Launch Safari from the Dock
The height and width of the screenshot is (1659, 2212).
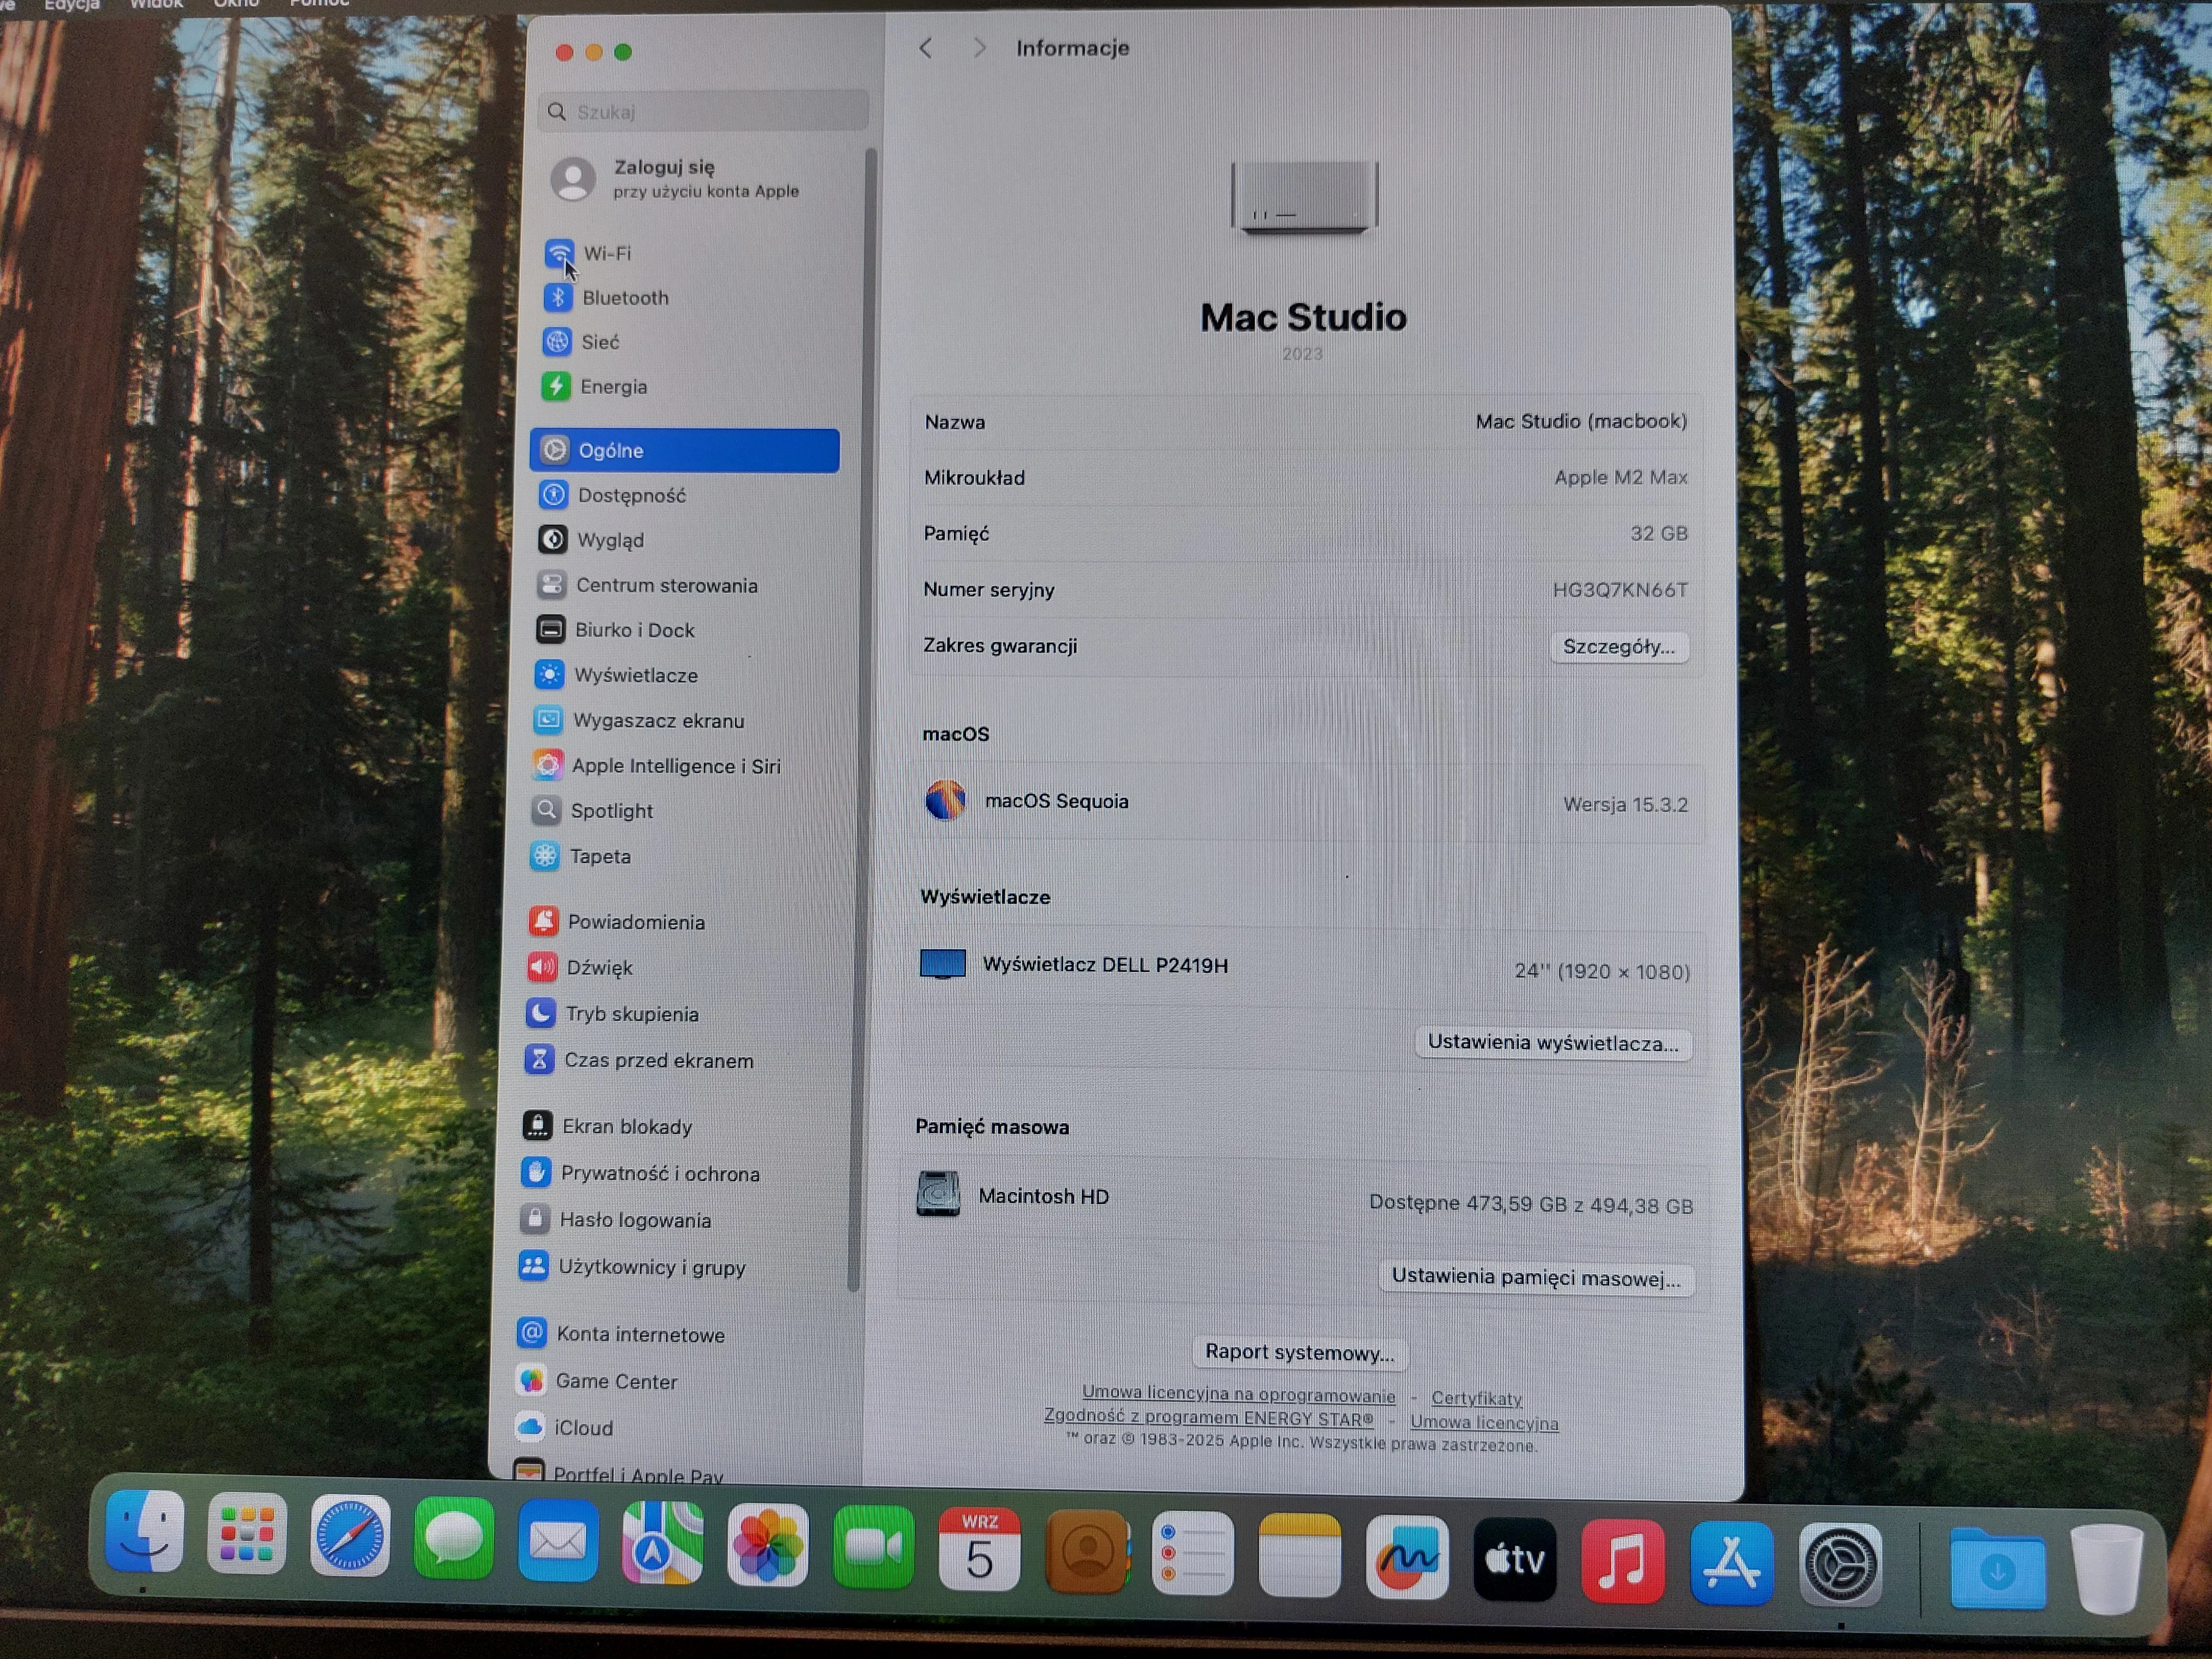[350, 1536]
